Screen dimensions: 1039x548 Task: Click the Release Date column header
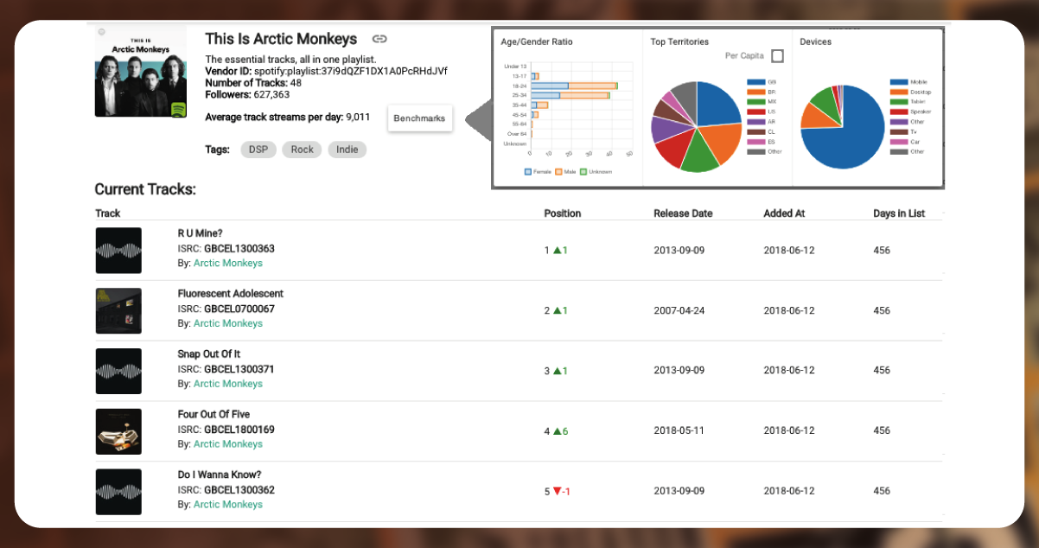[683, 213]
